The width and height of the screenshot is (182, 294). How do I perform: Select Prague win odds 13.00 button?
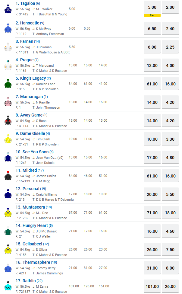[152, 66]
